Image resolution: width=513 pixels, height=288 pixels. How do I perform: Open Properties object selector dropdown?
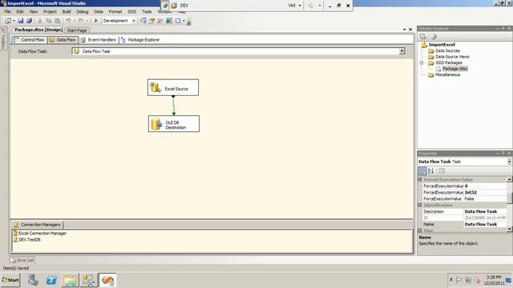pos(509,162)
